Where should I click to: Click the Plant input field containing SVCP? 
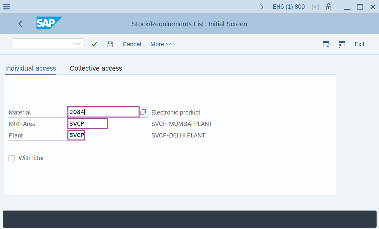tap(76, 135)
